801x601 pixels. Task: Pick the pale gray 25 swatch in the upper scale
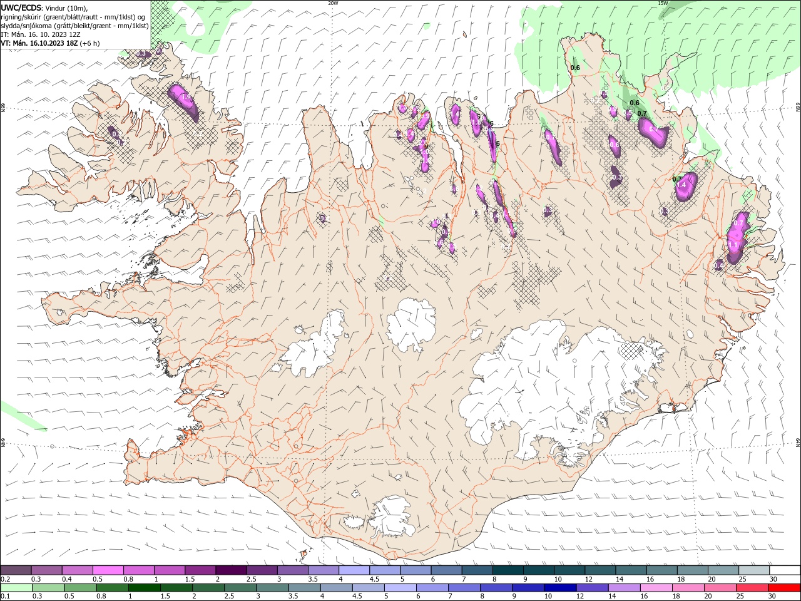[x=753, y=570]
